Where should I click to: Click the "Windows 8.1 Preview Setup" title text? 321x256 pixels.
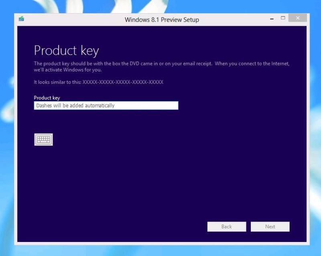[162, 20]
